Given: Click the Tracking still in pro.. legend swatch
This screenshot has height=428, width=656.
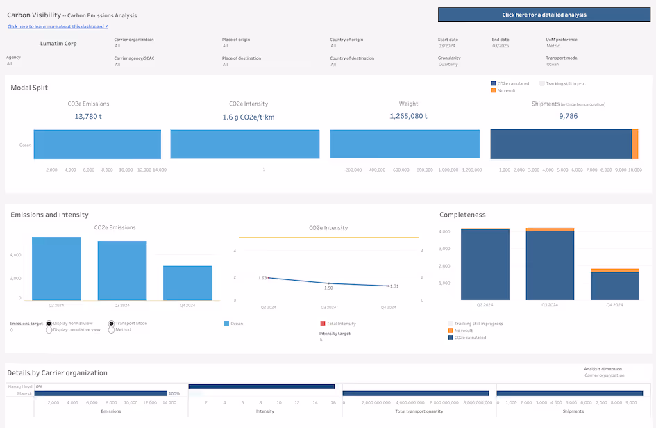Looking at the screenshot, I should tap(542, 84).
